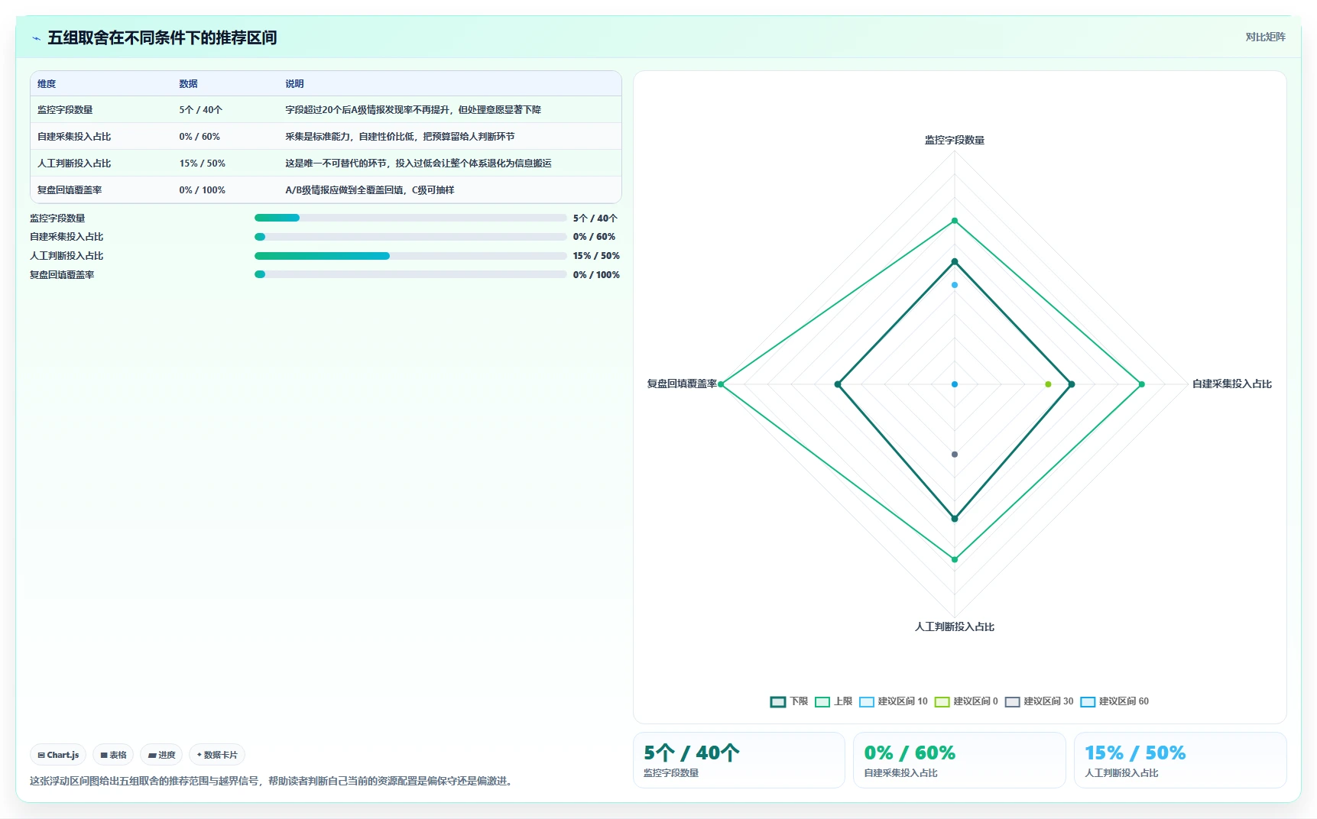
Task: Click table value 15% / 50%
Action: point(203,163)
